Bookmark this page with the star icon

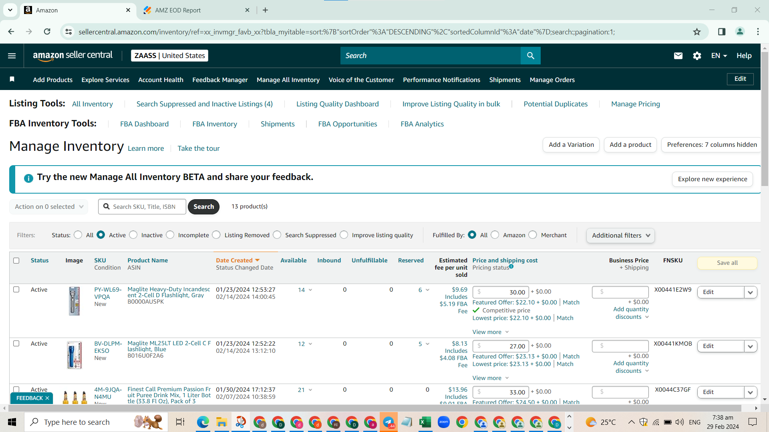697,32
